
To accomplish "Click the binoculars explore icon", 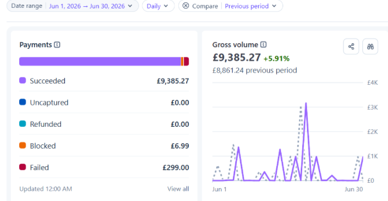I will (x=370, y=47).
